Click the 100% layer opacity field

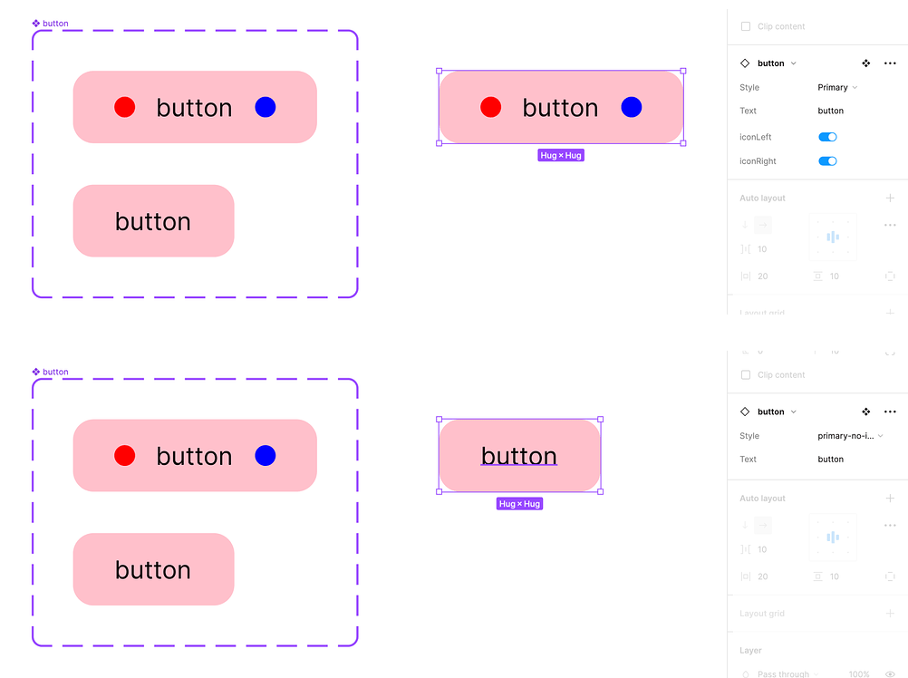pyautogui.click(x=858, y=673)
